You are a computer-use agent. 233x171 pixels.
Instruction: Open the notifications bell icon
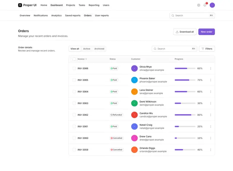coord(205,5)
